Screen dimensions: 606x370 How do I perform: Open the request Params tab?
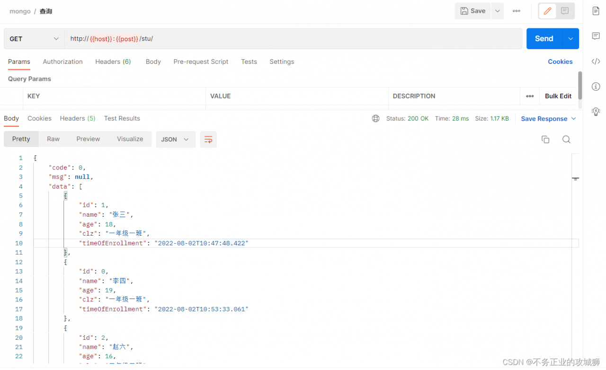(19, 62)
